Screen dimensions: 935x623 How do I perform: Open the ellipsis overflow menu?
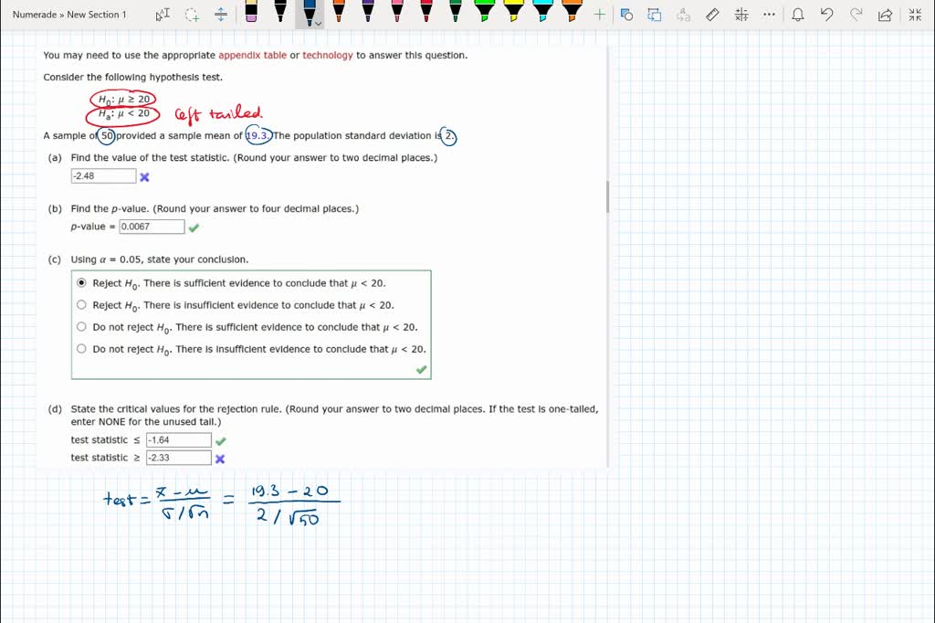coord(768,15)
